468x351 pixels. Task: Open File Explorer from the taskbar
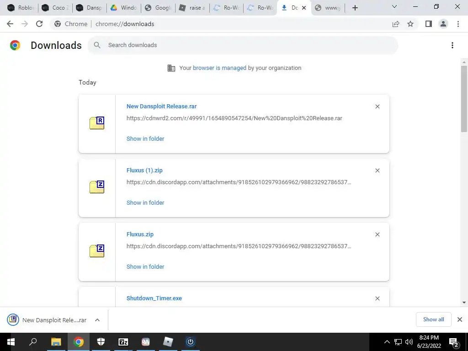coord(56,342)
